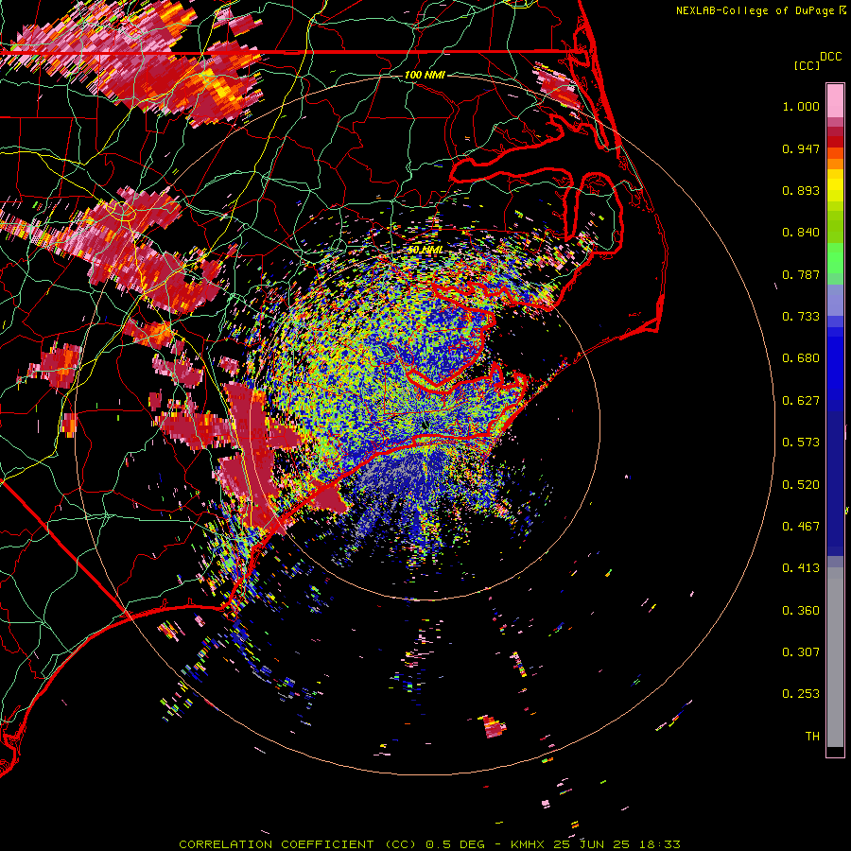Click the 100 NMI range ring label
The image size is (851, 851).
tap(425, 75)
